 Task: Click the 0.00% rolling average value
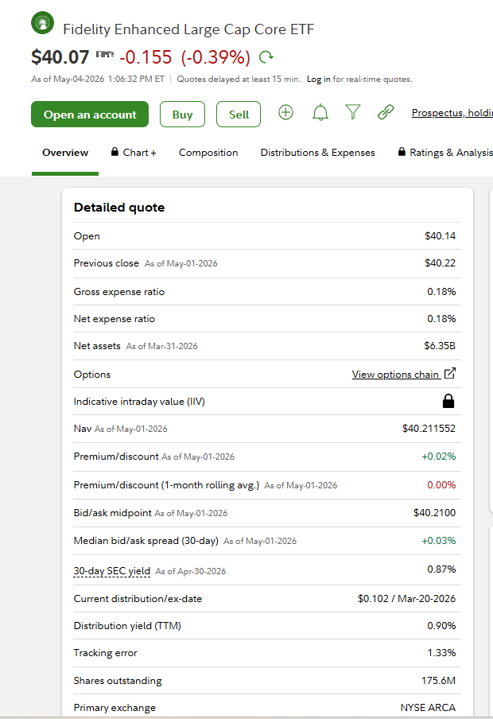[441, 484]
